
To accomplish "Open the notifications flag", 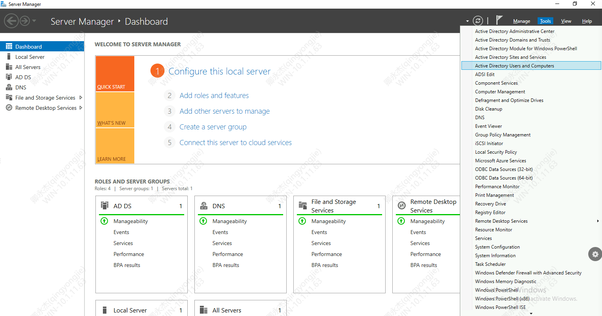I will tap(499, 20).
